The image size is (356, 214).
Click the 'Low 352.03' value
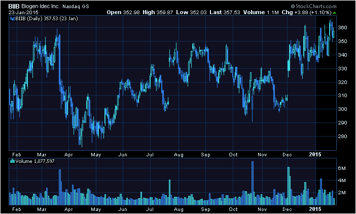click(x=191, y=13)
